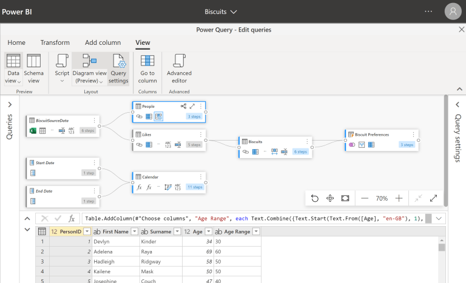Open Likes query options menu
Image resolution: width=466 pixels, height=283 pixels.
coord(201,134)
